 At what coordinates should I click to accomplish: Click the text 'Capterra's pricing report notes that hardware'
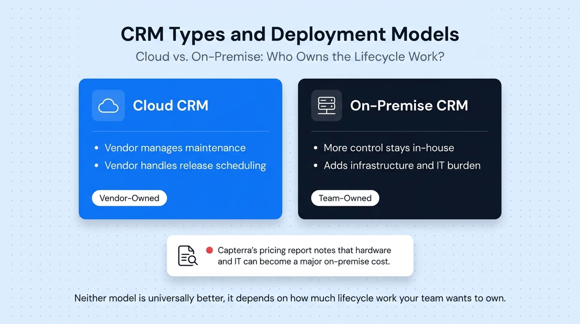[305, 250]
